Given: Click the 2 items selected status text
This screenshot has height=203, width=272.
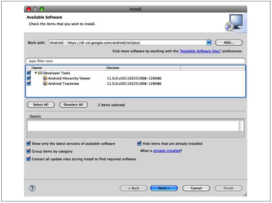Looking at the screenshot, I should coord(111,105).
